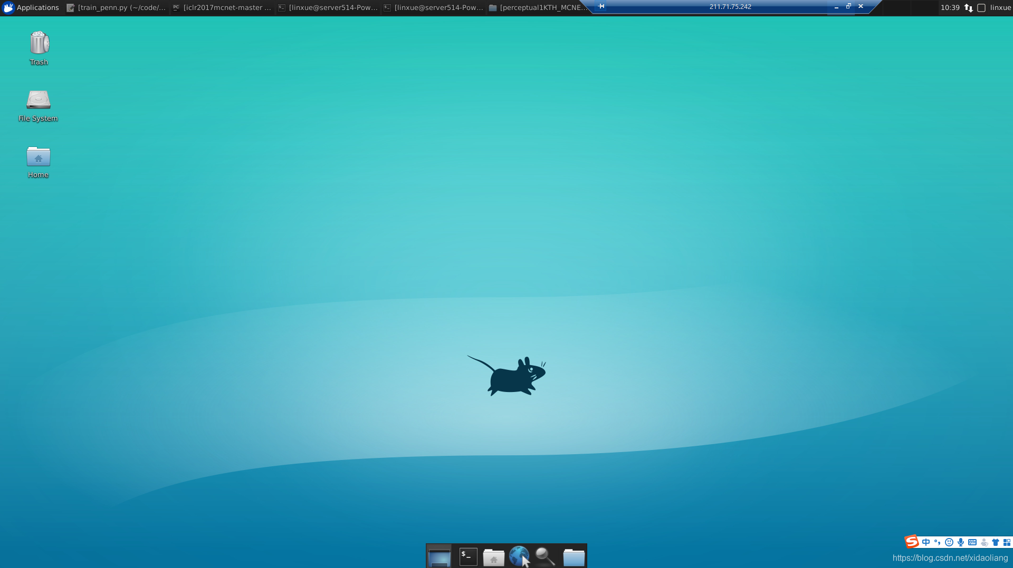
Task: Open the Home folder desktop icon
Action: pyautogui.click(x=38, y=162)
